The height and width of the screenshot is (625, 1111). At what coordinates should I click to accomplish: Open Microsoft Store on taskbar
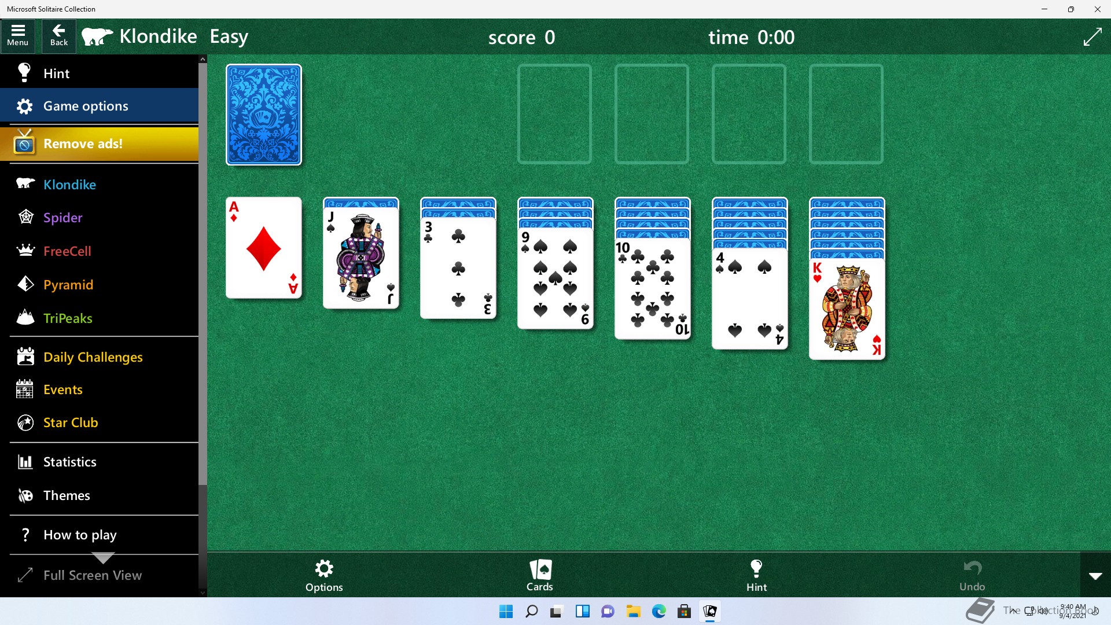(x=684, y=611)
